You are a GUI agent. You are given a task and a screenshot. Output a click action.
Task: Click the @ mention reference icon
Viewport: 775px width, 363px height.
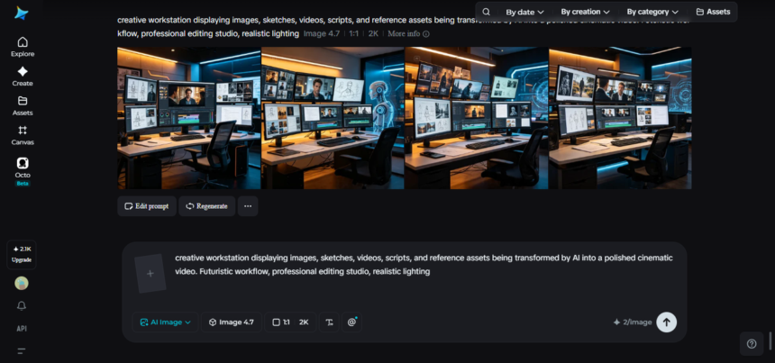352,322
